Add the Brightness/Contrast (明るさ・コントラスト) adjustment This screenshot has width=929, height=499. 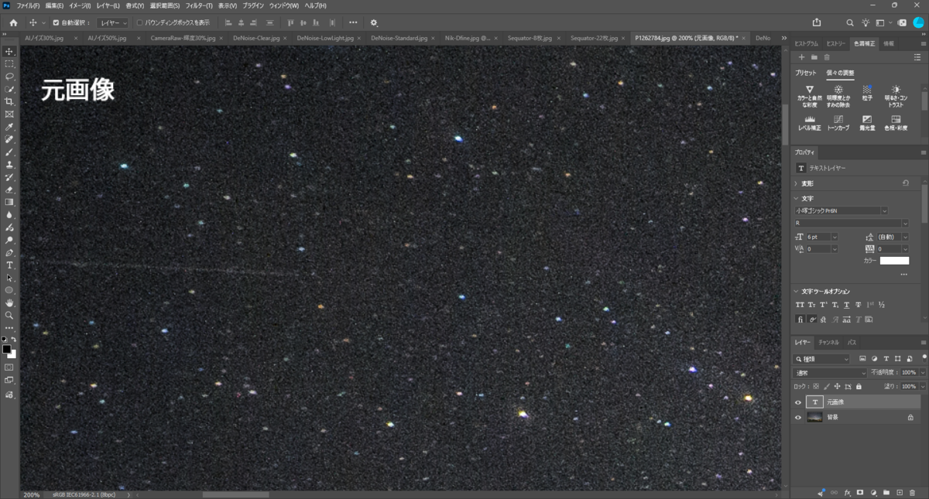pos(896,96)
